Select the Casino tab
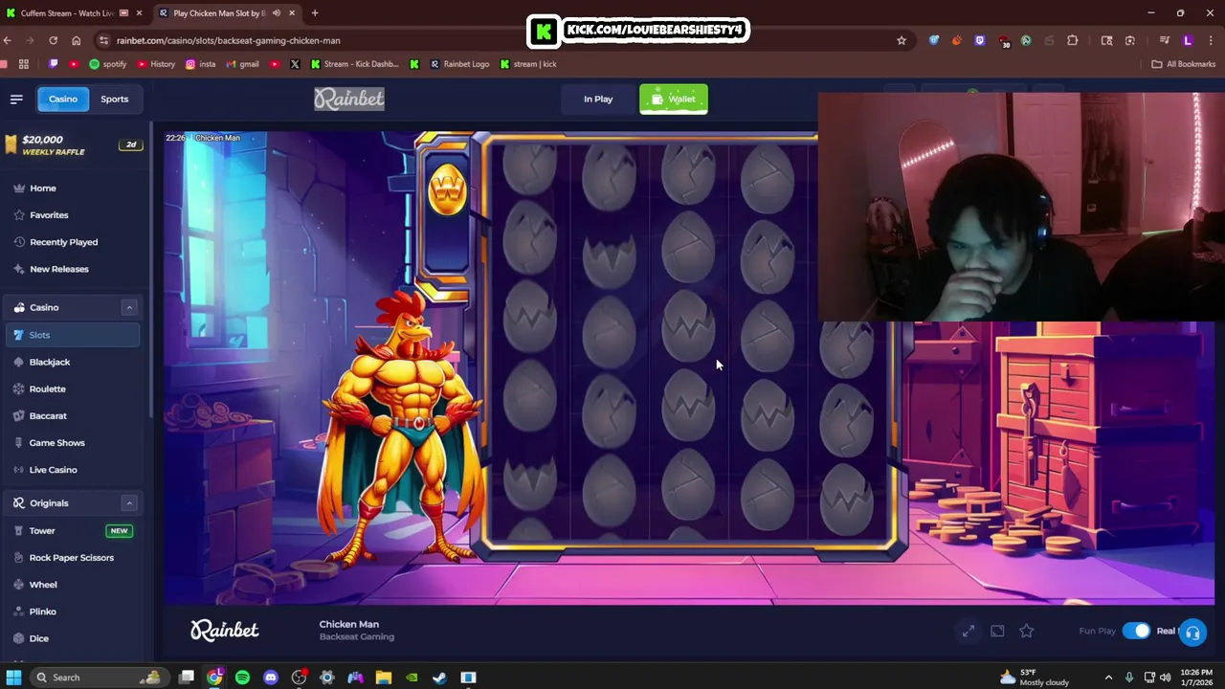The height and width of the screenshot is (689, 1225). (x=63, y=99)
